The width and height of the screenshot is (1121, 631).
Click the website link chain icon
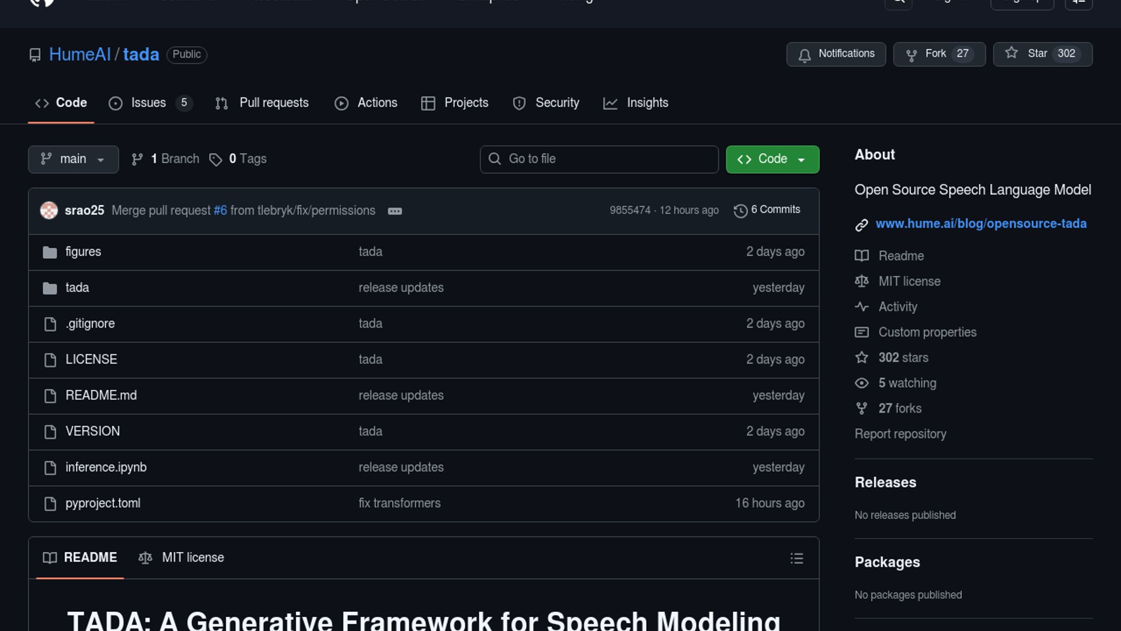tap(861, 225)
